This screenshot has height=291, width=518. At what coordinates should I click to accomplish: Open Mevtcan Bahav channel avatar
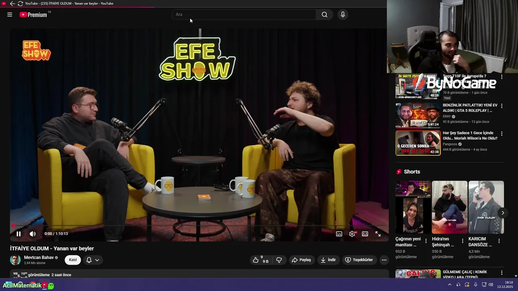point(15,260)
